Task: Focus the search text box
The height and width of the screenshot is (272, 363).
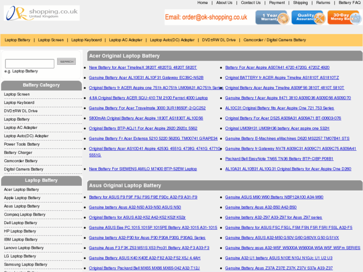Action: [x=29, y=63]
